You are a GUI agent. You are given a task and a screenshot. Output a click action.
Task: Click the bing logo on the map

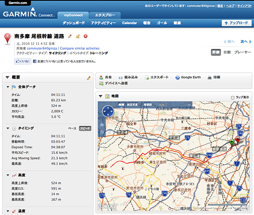pos(108,206)
